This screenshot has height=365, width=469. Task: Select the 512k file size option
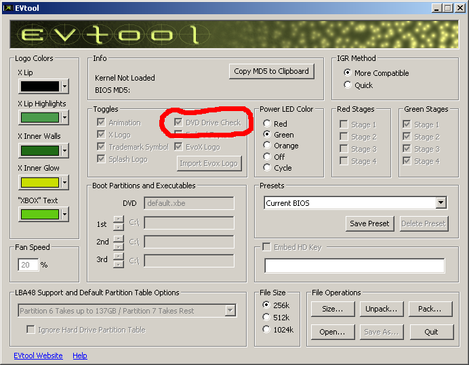click(x=267, y=317)
